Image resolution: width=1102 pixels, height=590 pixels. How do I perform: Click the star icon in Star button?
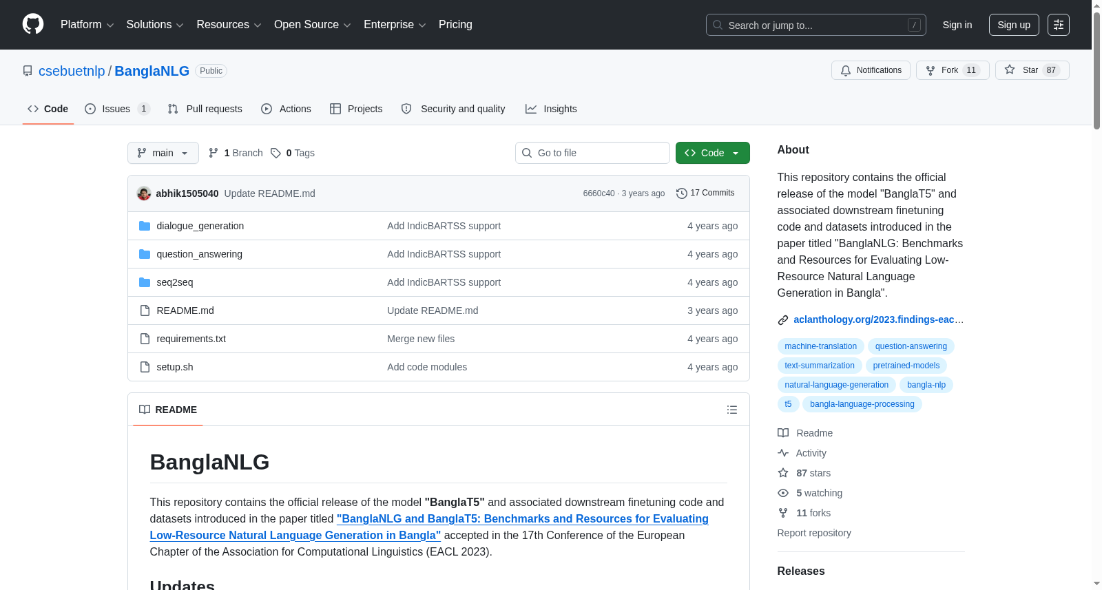(1010, 70)
